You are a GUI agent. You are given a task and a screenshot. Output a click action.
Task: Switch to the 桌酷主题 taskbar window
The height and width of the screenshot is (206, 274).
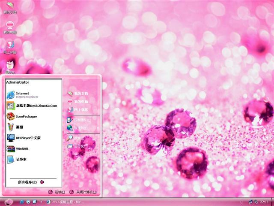(66, 202)
